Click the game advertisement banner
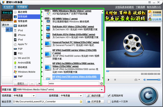Viewport: 163px width, 107px height. point(126,16)
